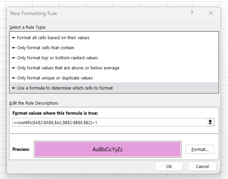Click the 'New Formatting Rule' title bar text
Image resolution: width=228 pixels, height=179 pixels.
[34, 13]
